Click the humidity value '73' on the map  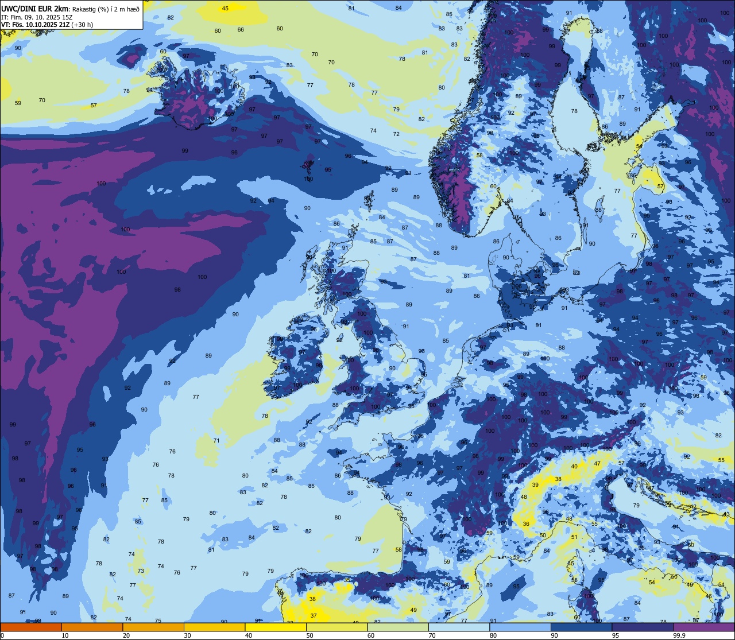coord(141,571)
